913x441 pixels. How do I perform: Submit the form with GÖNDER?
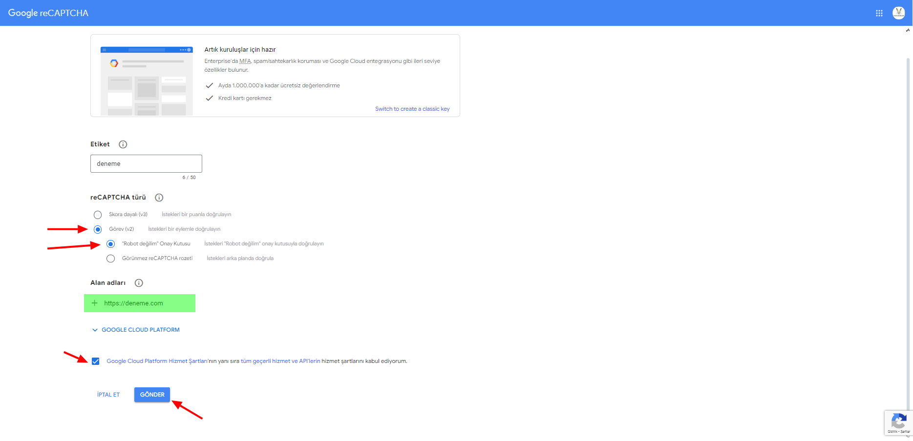152,395
